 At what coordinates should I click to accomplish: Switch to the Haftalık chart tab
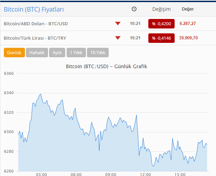point(37,52)
